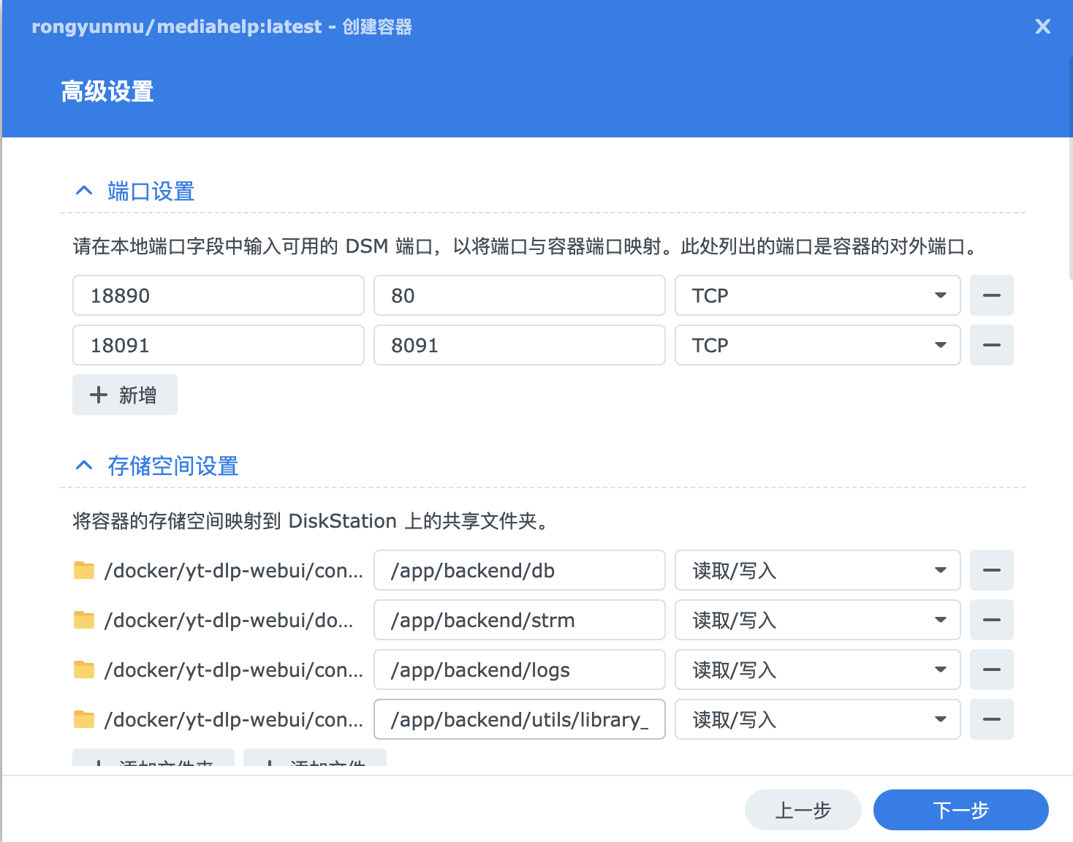Go to next step with 下一步

960,810
